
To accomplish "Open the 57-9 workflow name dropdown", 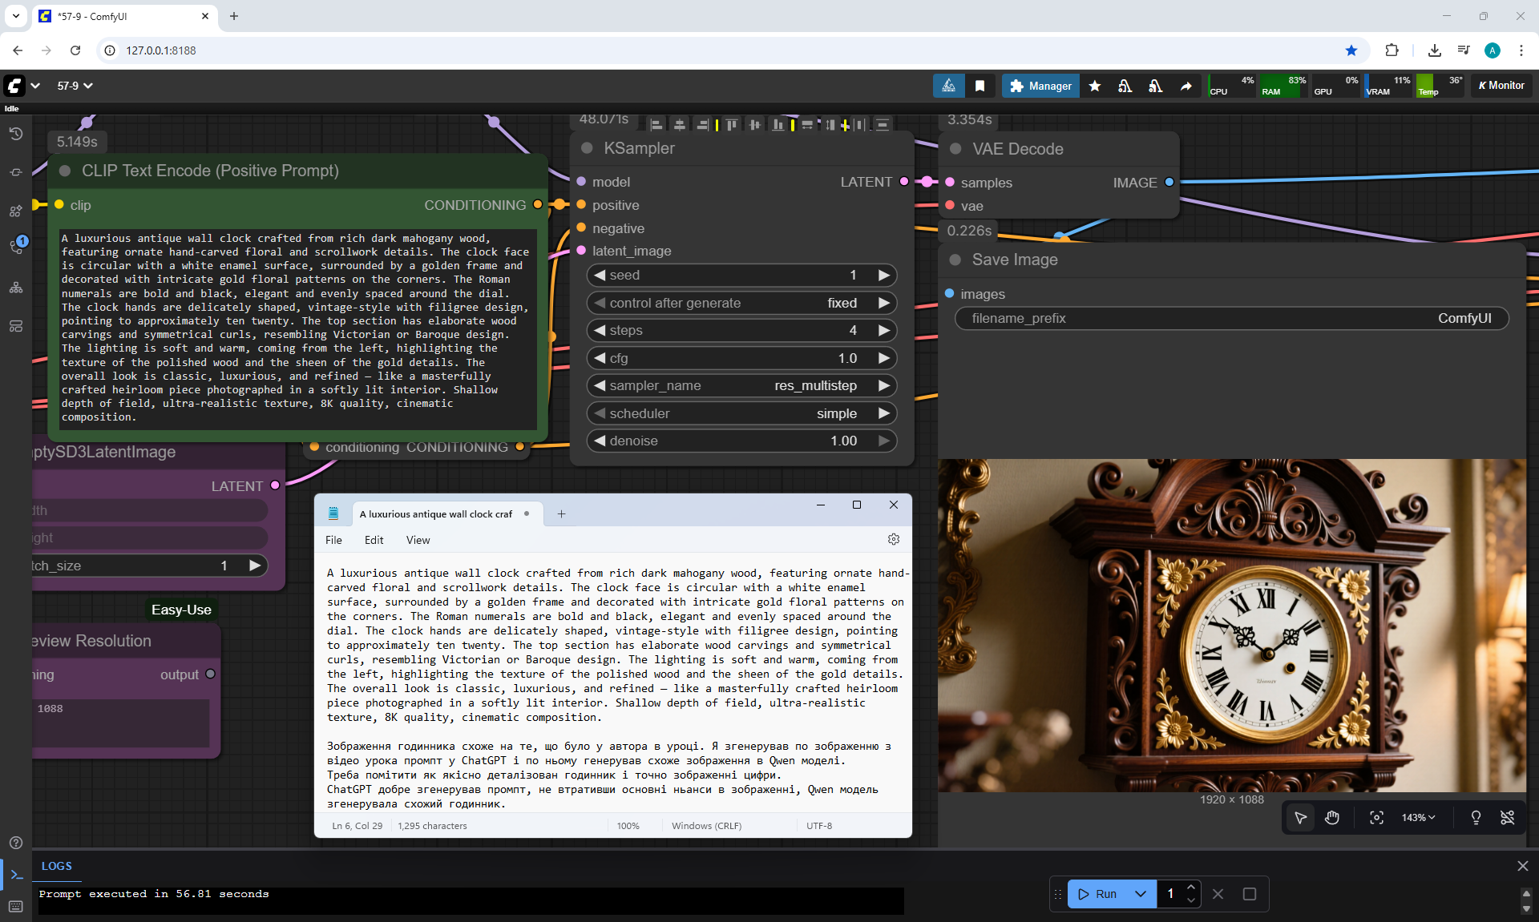I will click(x=75, y=86).
